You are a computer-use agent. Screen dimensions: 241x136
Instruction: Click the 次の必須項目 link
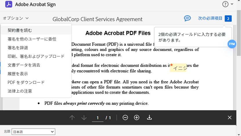coord(210,18)
